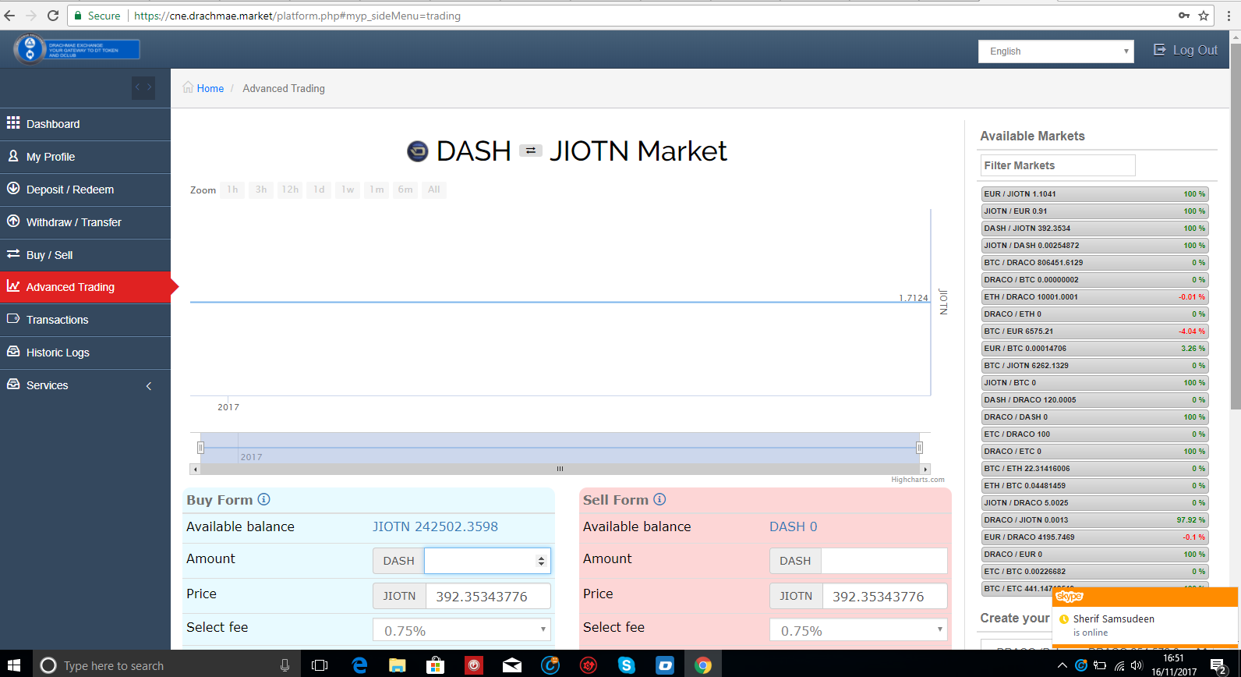Click the Log Out button
Screen dimensions: 1241x677
click(x=1186, y=50)
